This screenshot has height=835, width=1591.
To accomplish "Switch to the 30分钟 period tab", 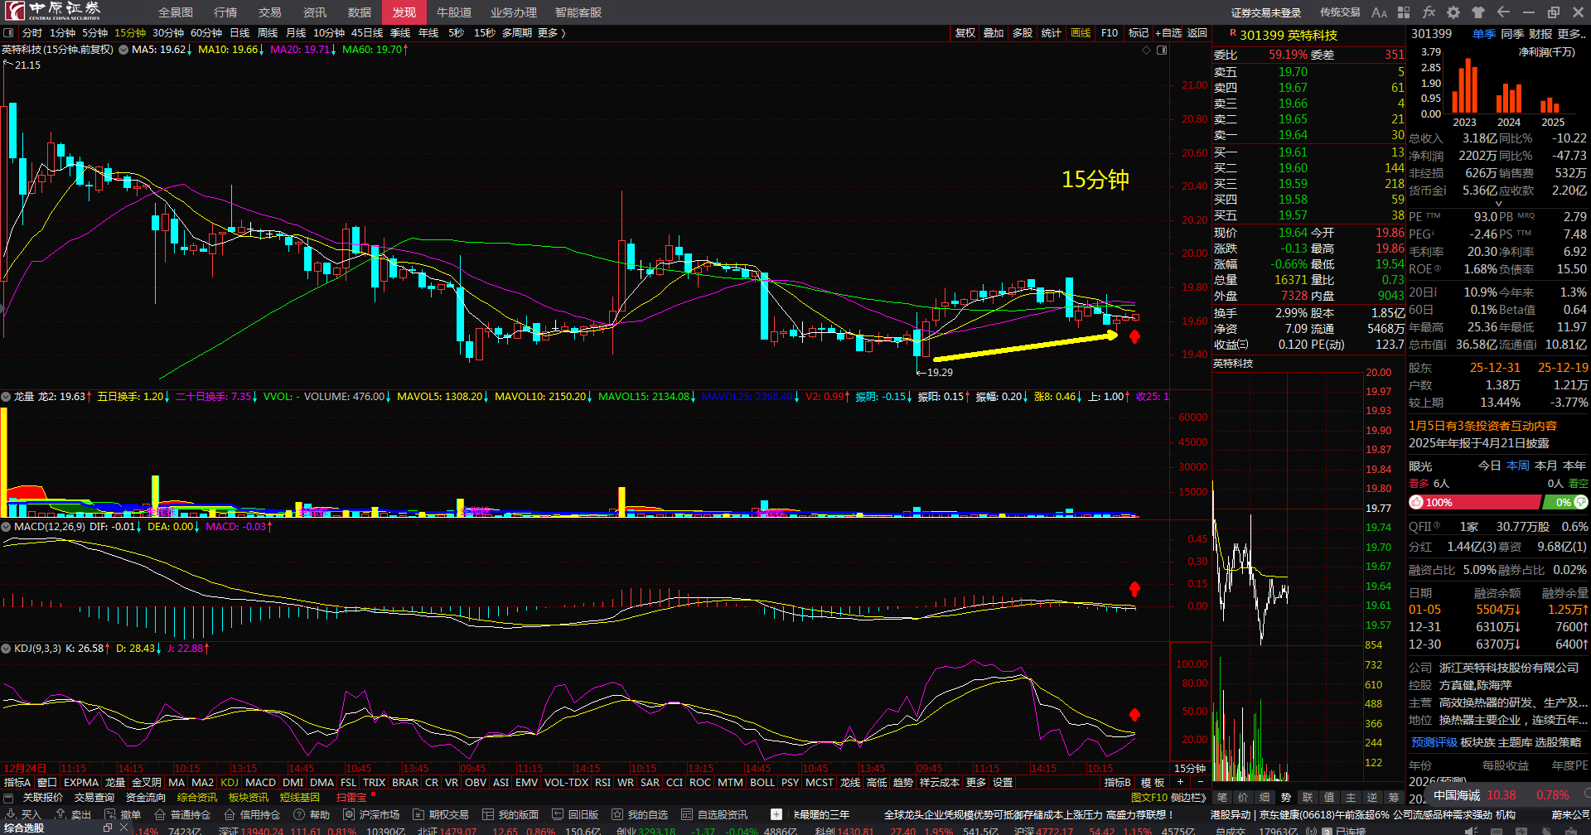I will click(168, 33).
